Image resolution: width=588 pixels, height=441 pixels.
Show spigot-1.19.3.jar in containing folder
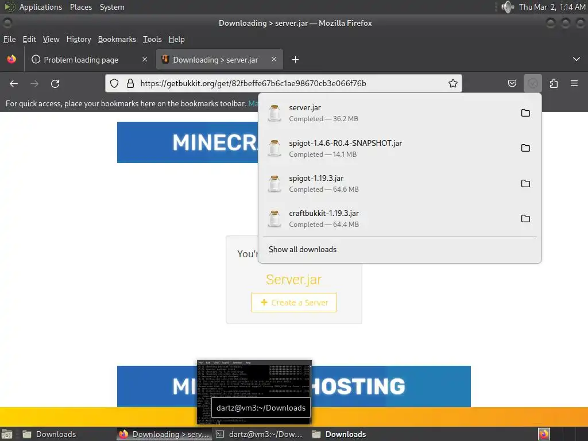[x=525, y=183]
